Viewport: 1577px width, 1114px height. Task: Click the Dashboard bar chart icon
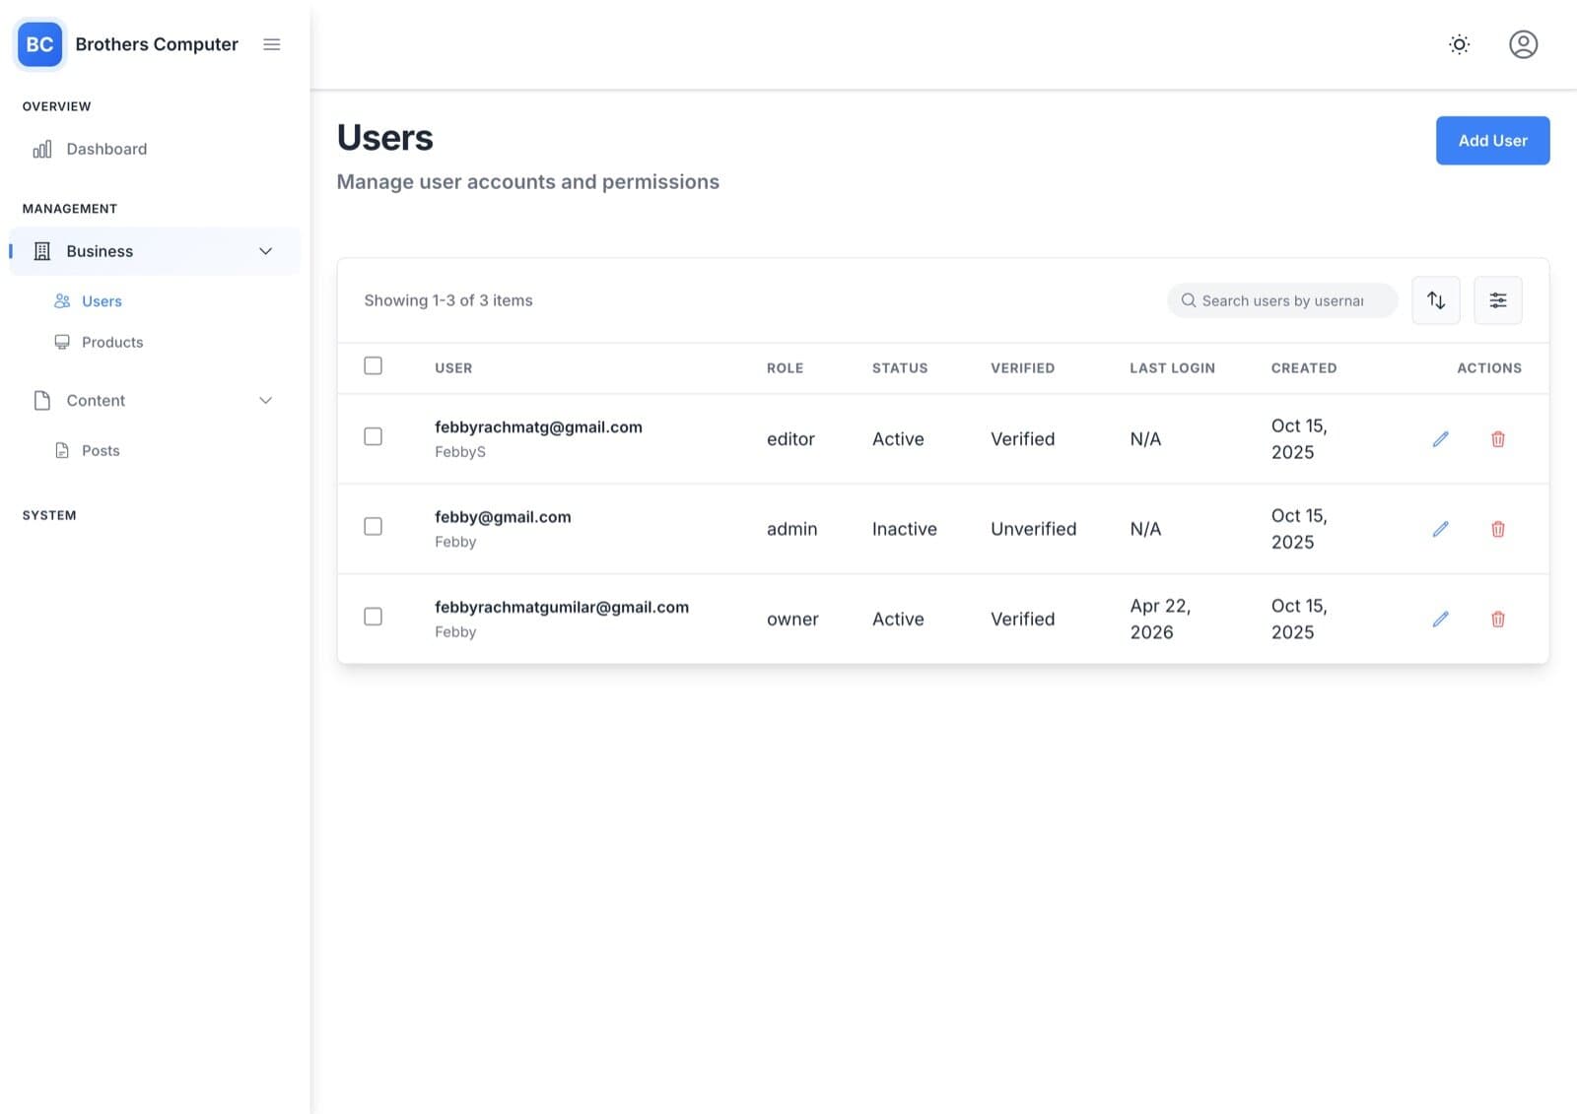(x=42, y=149)
